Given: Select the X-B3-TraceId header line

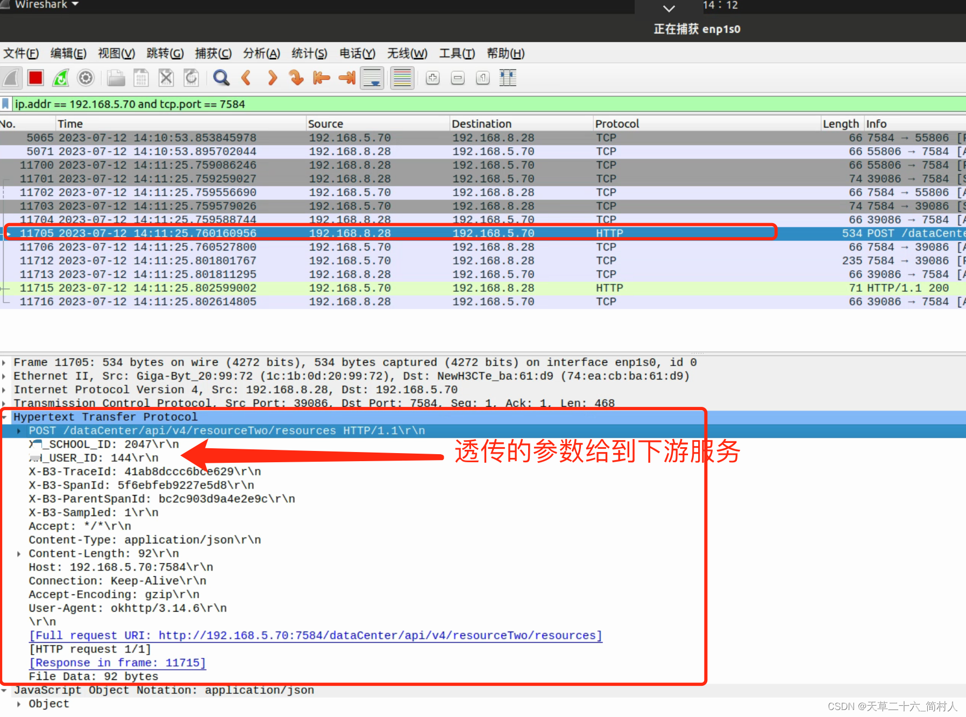Looking at the screenshot, I should pos(145,472).
